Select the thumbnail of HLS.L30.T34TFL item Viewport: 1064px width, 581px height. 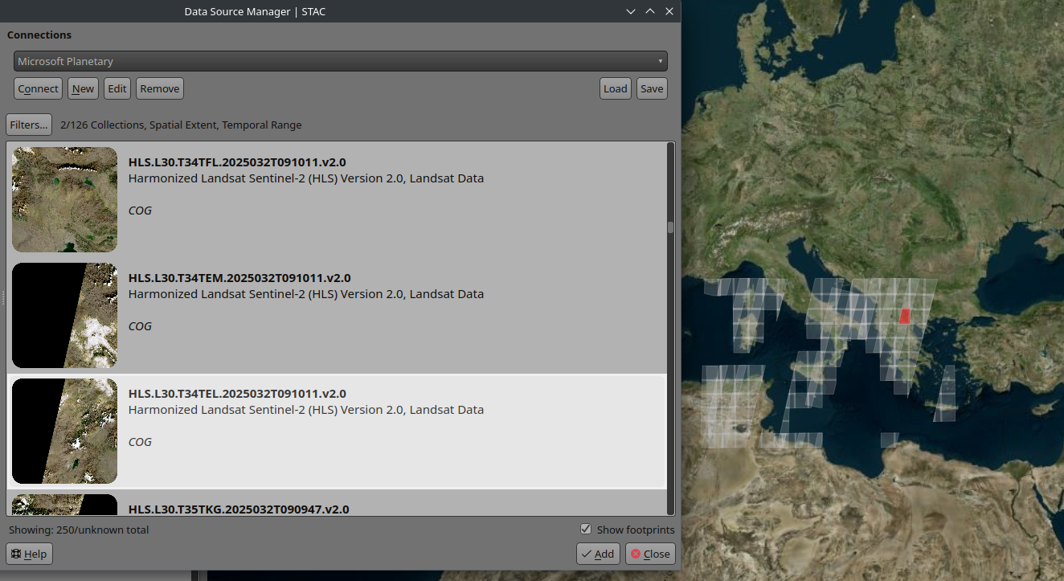click(x=64, y=199)
